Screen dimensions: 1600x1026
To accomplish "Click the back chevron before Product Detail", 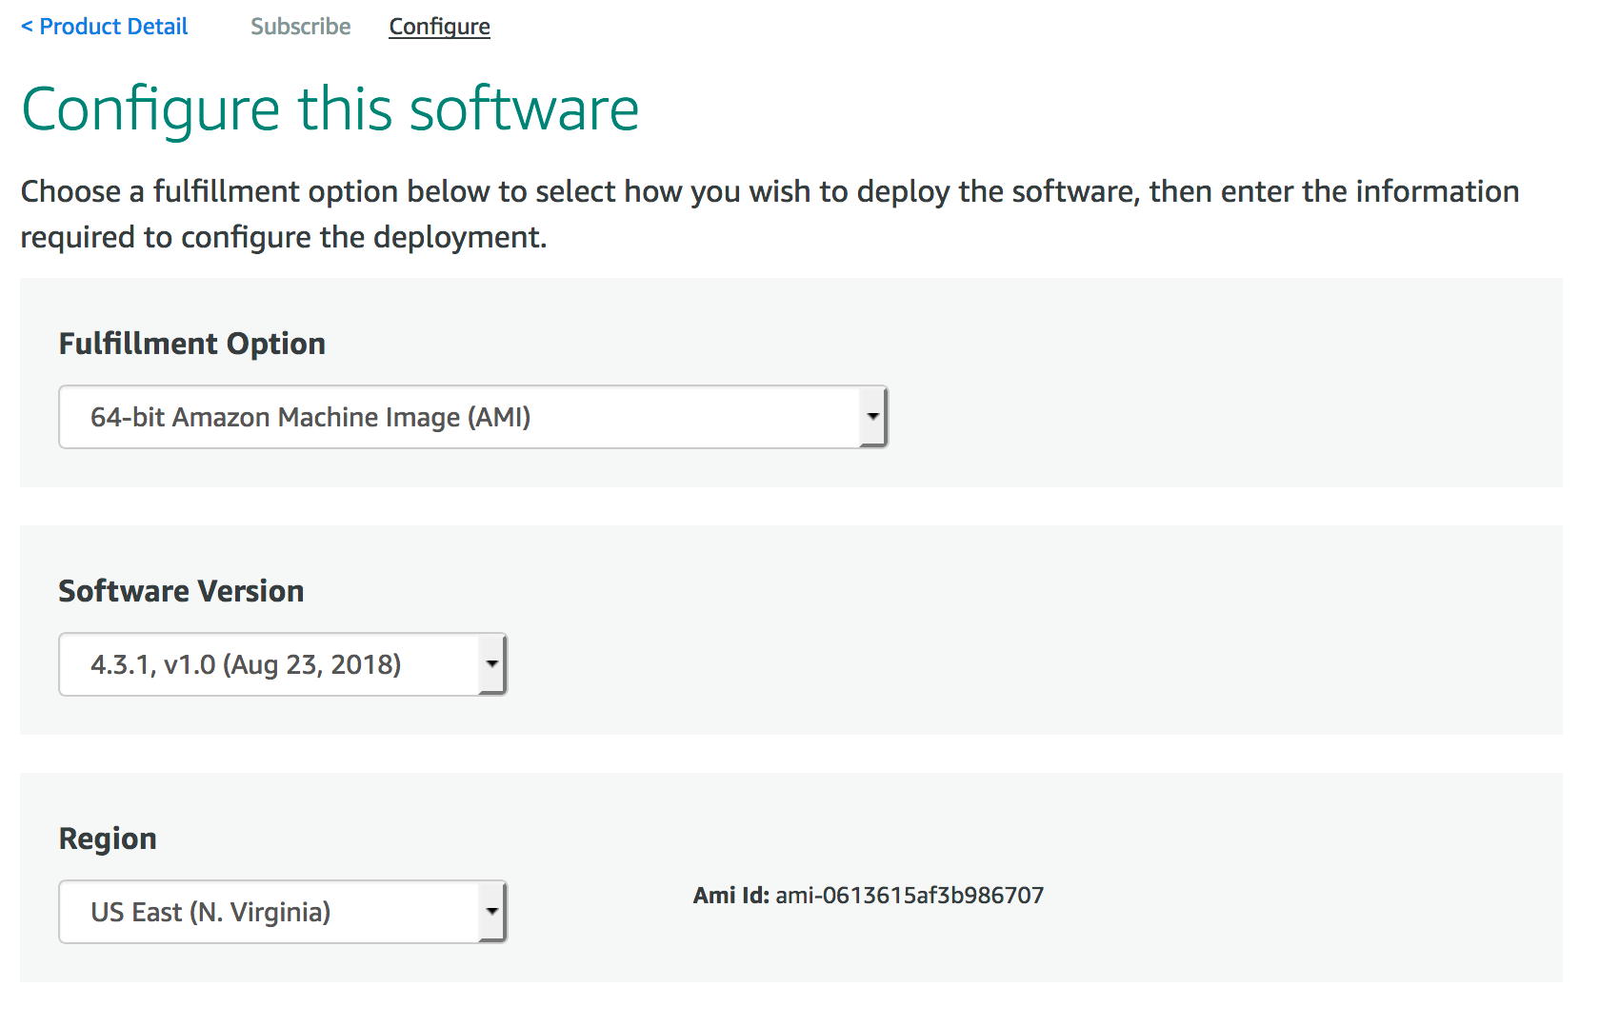I will pyautogui.click(x=27, y=27).
